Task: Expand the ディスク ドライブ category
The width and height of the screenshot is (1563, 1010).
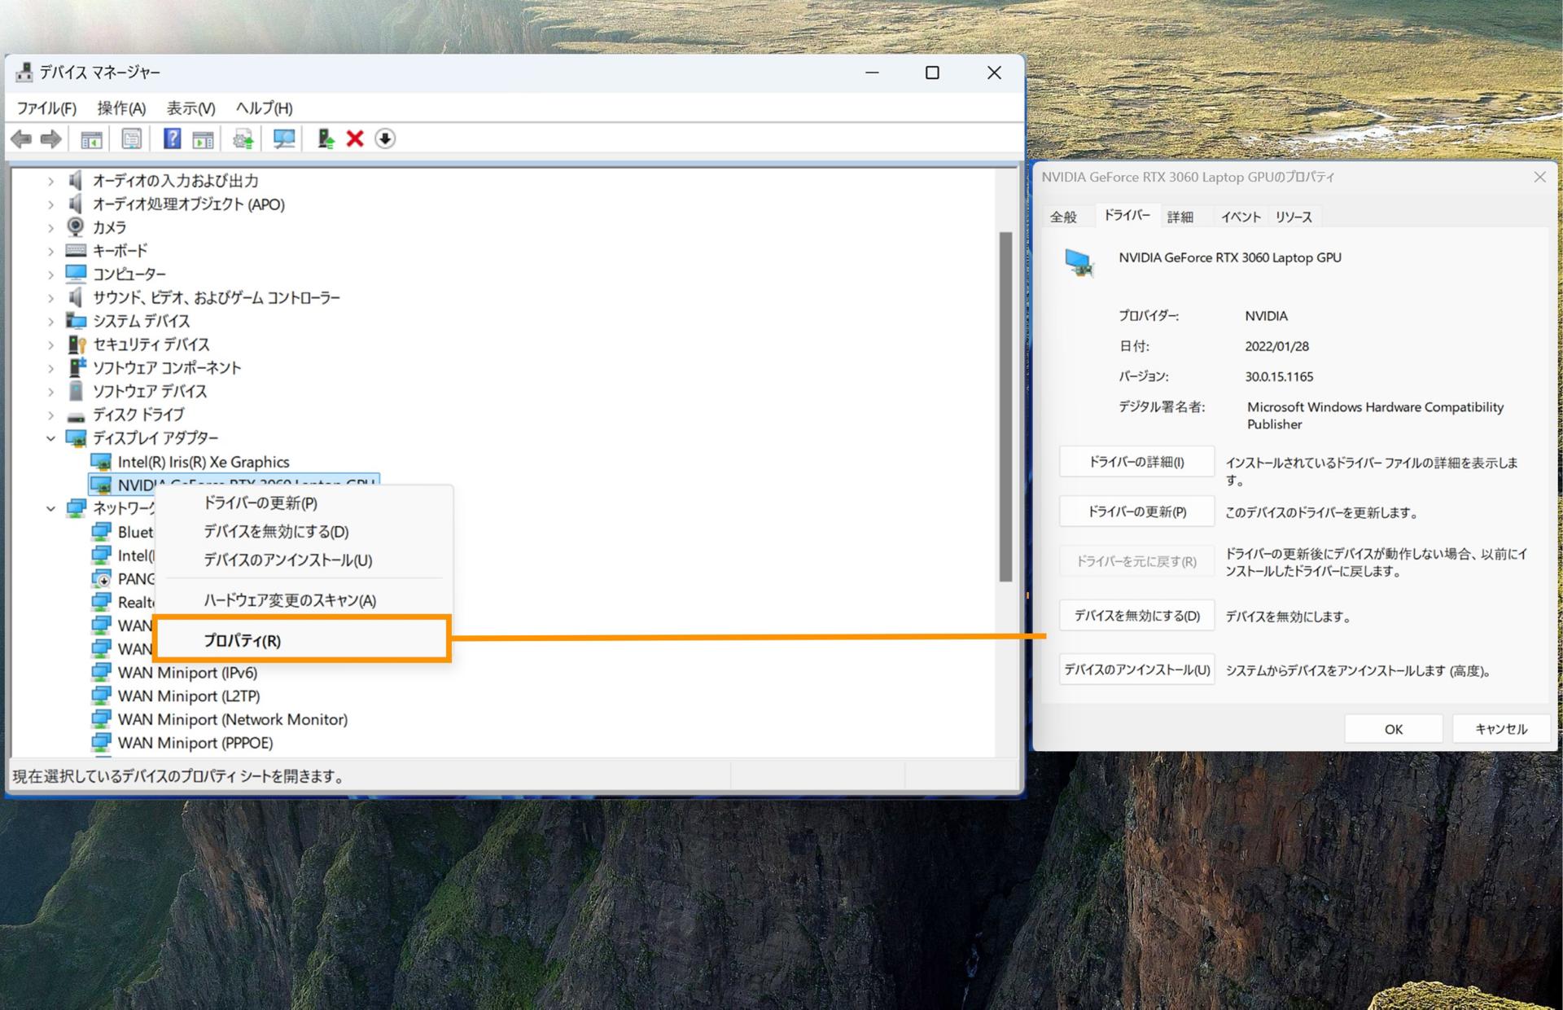Action: click(x=50, y=415)
